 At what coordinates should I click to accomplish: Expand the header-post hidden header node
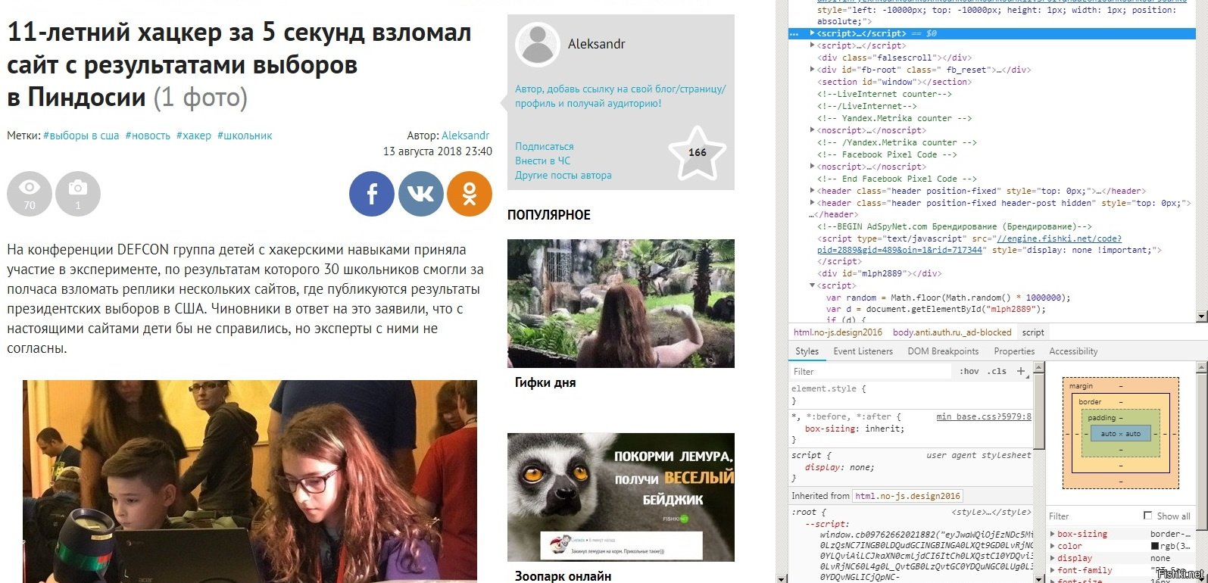click(813, 203)
